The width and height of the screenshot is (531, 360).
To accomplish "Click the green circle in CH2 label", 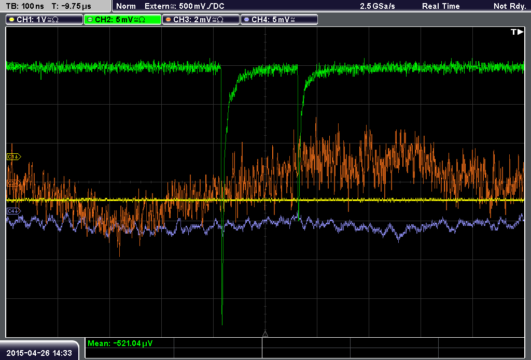I will (90, 20).
